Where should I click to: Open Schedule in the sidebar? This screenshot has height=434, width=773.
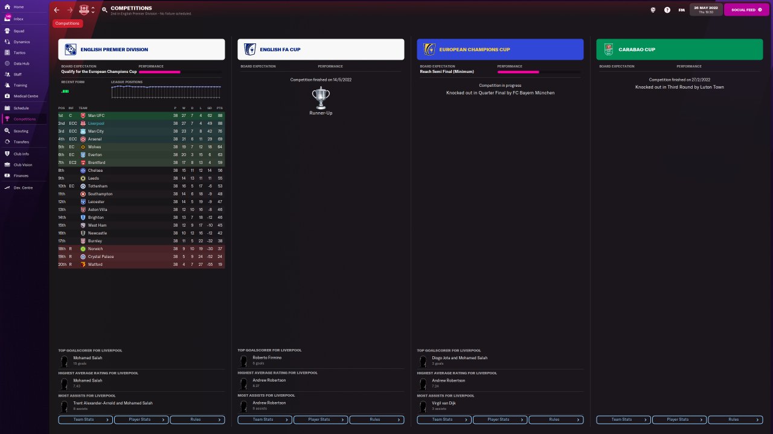(24, 108)
